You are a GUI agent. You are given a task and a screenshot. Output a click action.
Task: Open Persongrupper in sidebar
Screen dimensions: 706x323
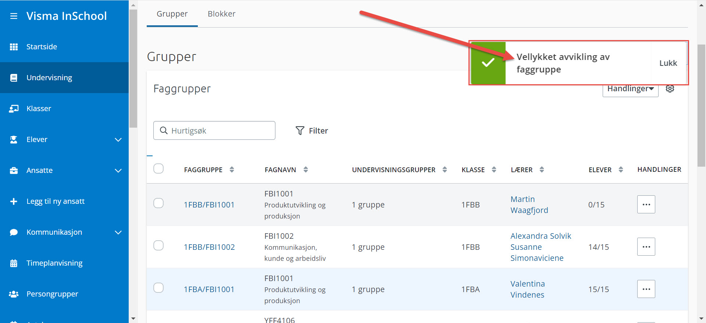tap(64, 294)
